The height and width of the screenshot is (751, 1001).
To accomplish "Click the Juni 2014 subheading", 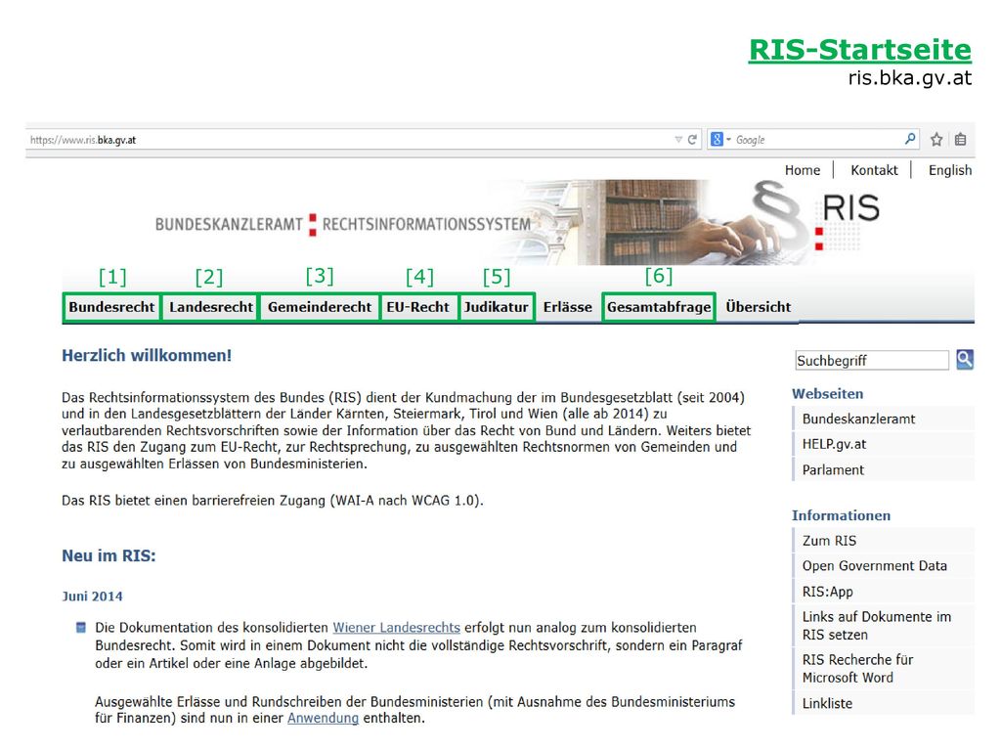I will tap(92, 596).
